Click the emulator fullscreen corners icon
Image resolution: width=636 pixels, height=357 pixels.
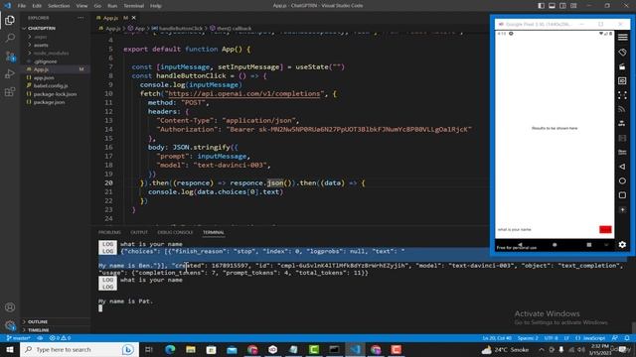(623, 95)
